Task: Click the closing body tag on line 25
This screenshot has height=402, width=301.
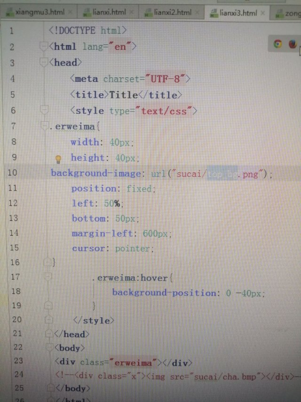Action: (x=73, y=388)
